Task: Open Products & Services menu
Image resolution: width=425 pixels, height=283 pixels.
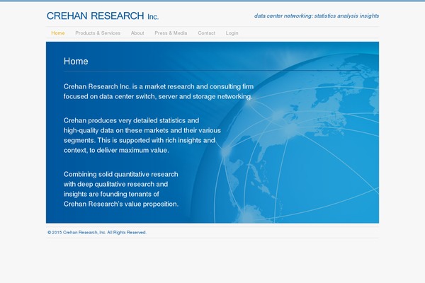Action: 98,33
